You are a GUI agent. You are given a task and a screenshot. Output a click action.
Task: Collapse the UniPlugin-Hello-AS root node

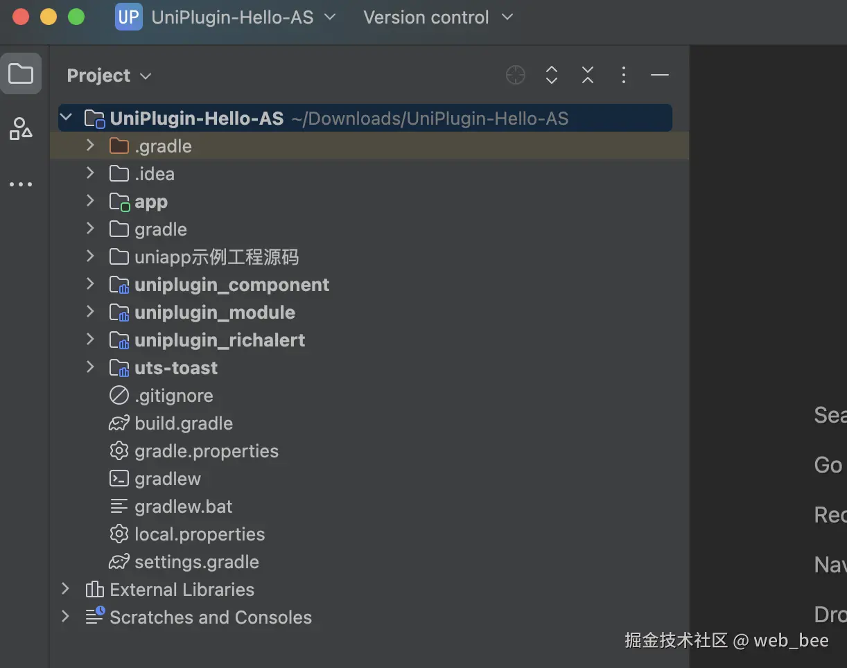(x=66, y=118)
